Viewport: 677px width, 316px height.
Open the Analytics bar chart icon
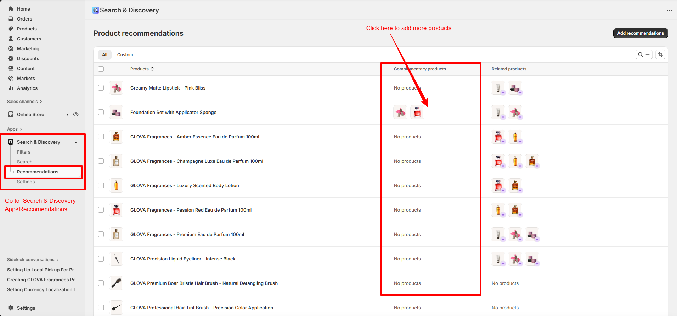[11, 88]
